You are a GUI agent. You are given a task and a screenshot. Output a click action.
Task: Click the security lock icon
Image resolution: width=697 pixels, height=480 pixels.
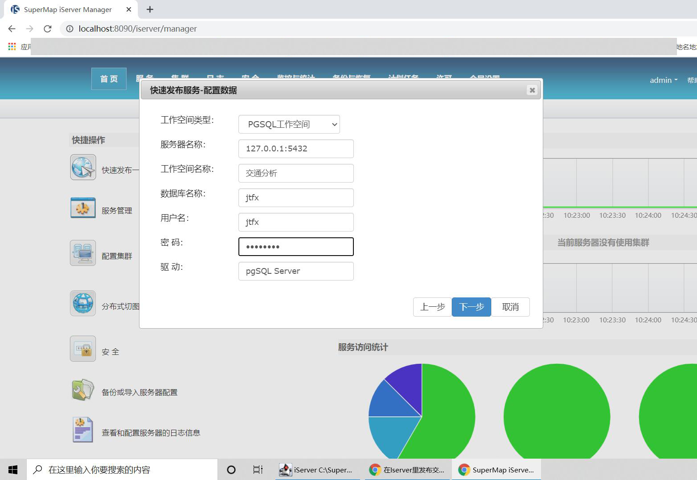[x=83, y=349]
